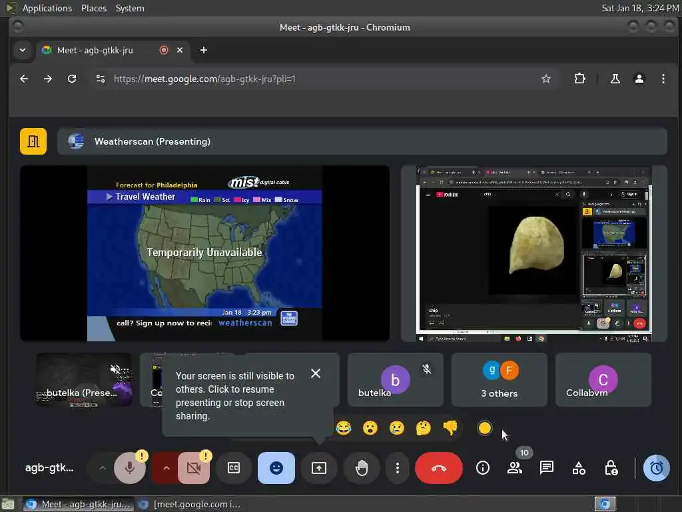The image size is (682, 512).
Task: Click the show desktop taskbar icon
Action: click(x=8, y=505)
